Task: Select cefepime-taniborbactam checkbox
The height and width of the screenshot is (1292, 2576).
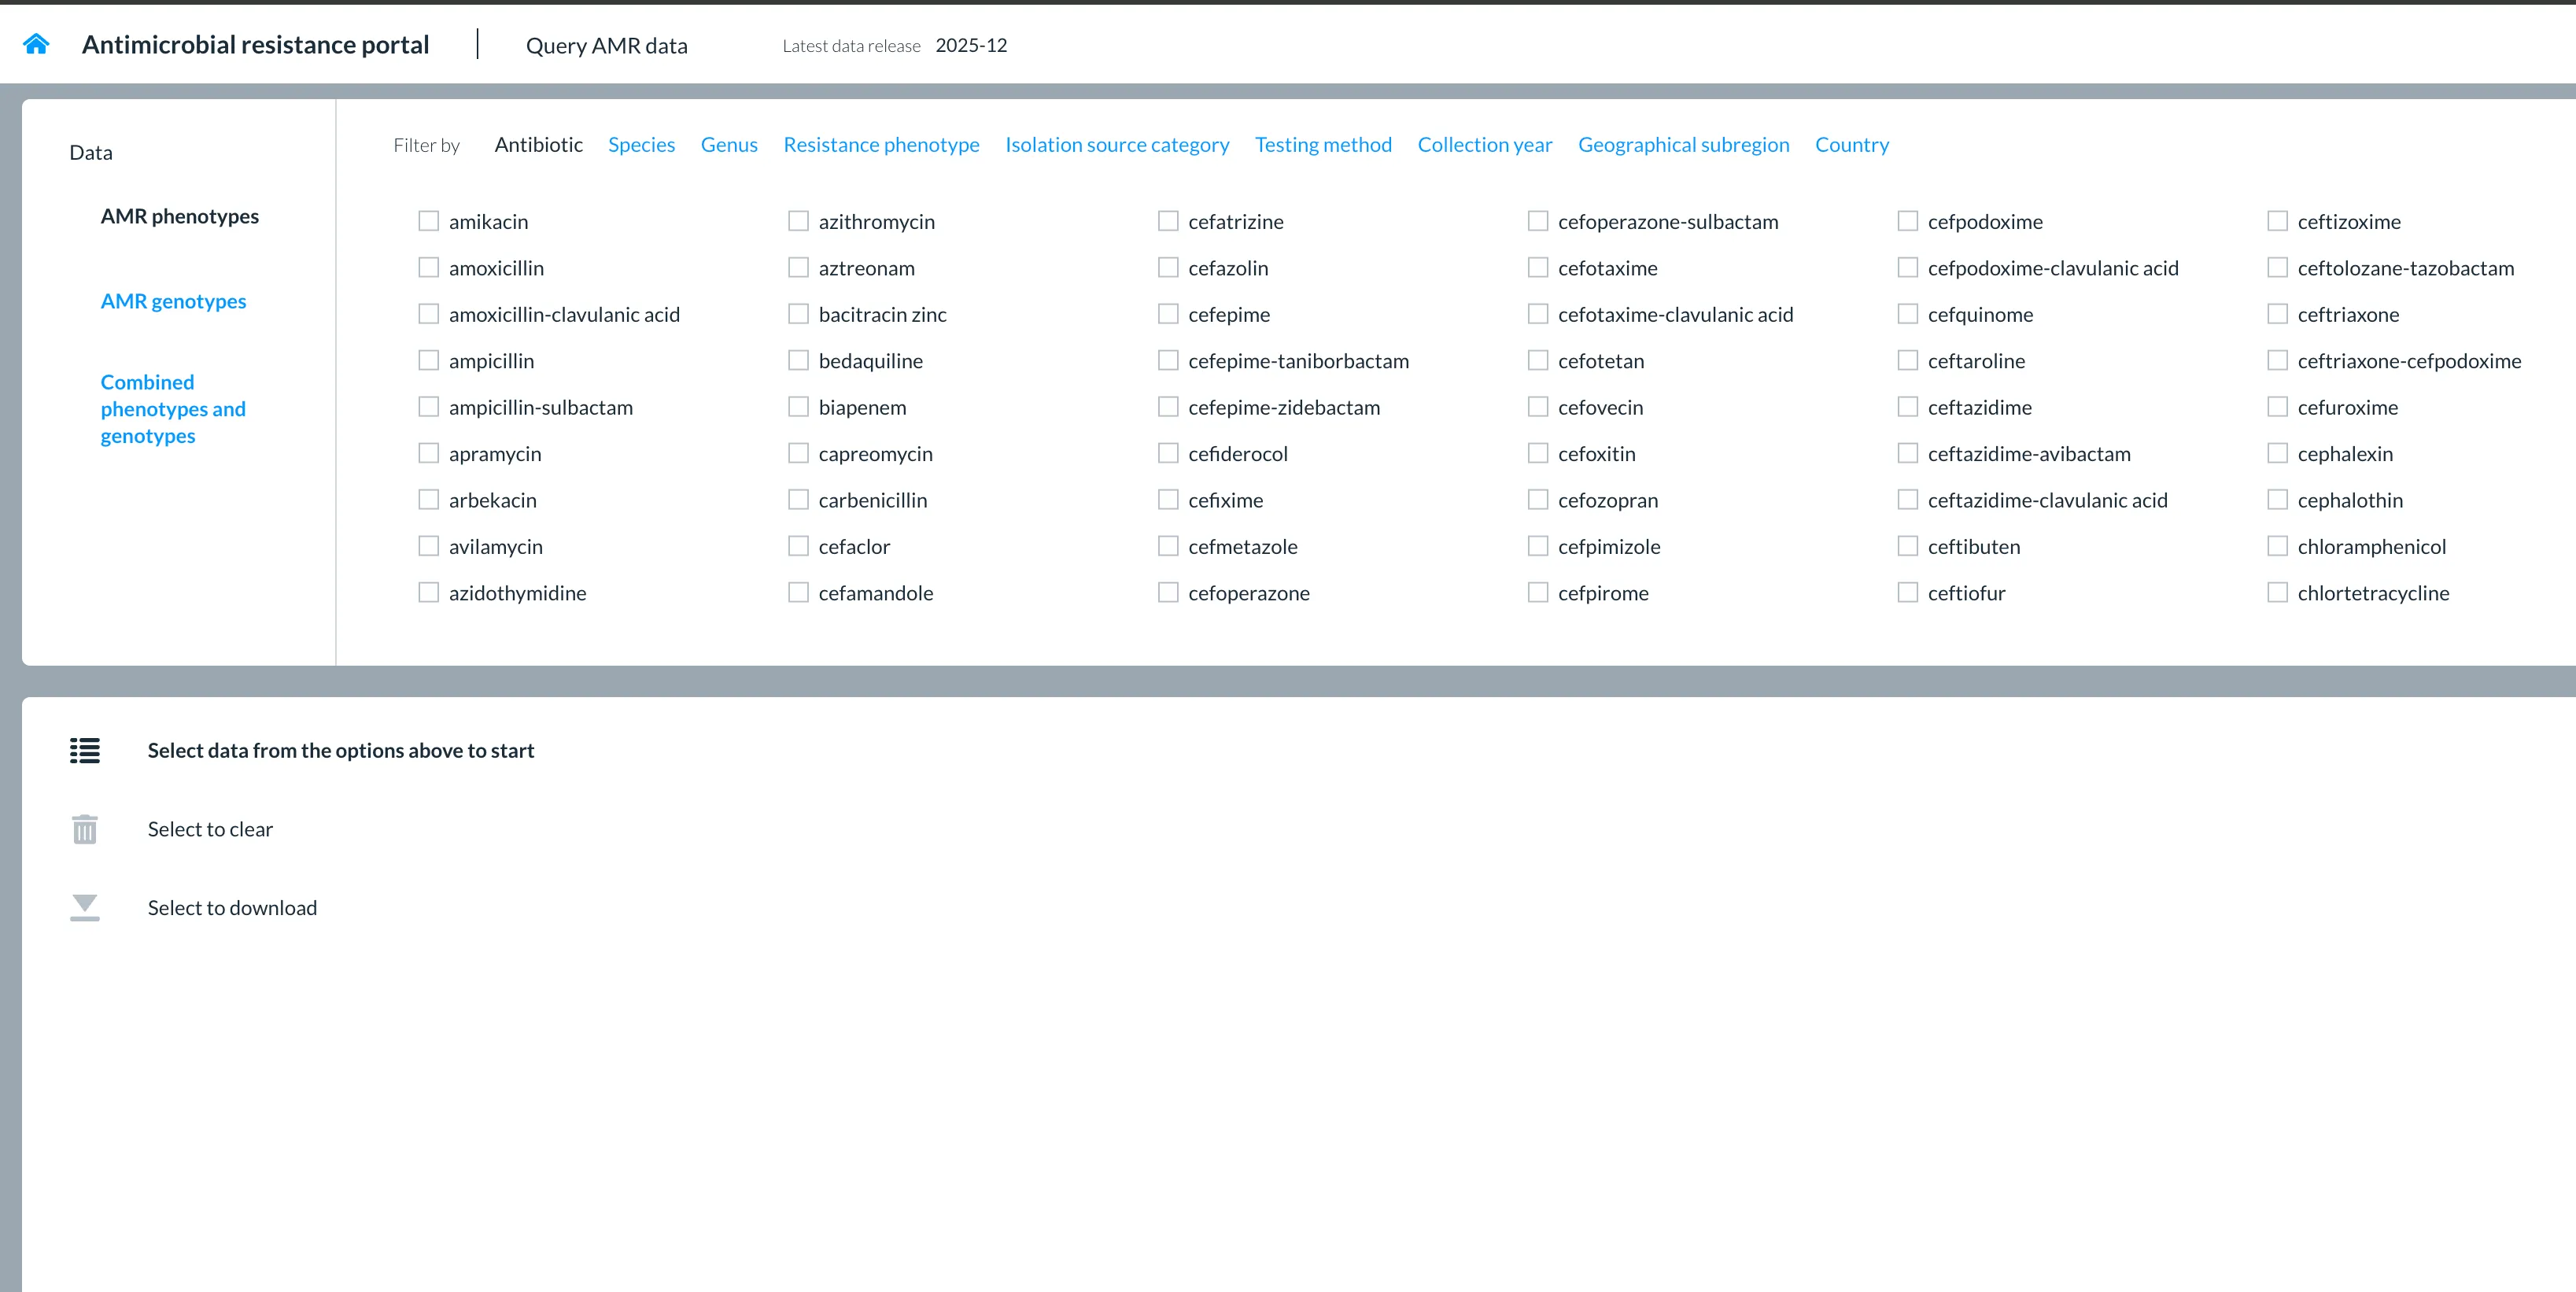Action: coord(1168,360)
